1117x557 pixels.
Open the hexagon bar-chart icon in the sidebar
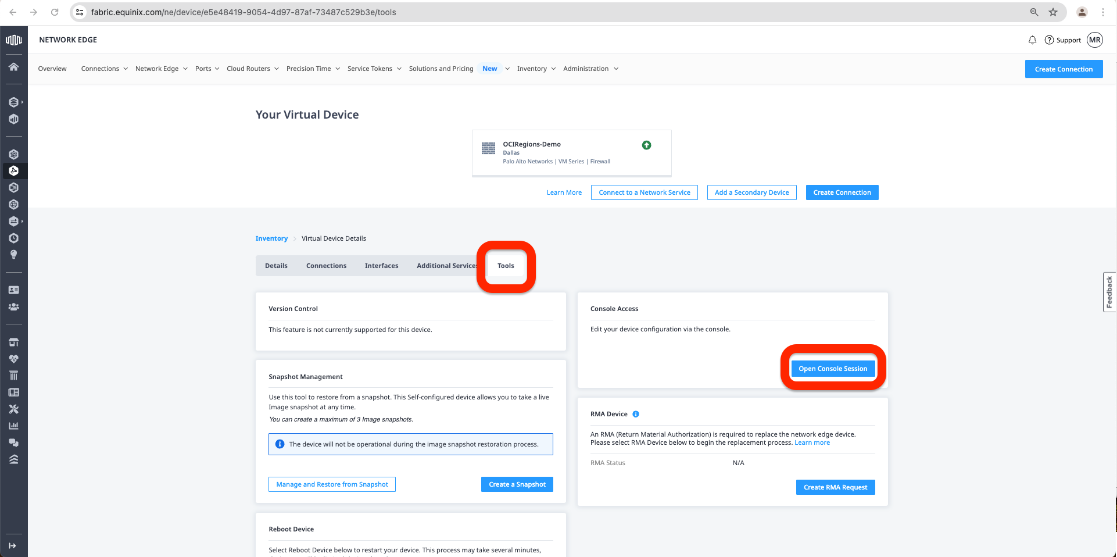pos(14,119)
